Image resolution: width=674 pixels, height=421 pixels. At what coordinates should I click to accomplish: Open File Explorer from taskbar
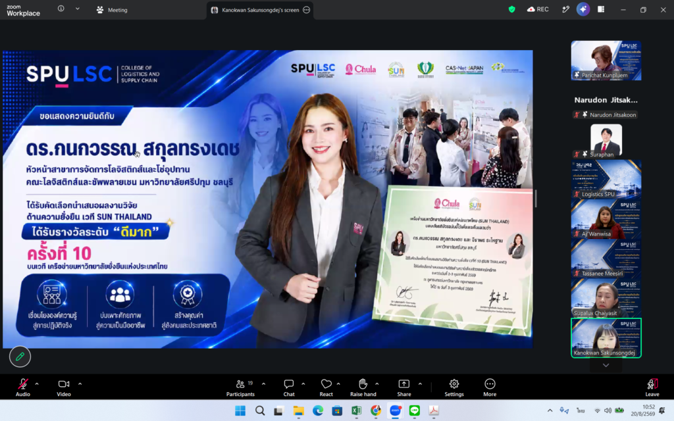[298, 410]
